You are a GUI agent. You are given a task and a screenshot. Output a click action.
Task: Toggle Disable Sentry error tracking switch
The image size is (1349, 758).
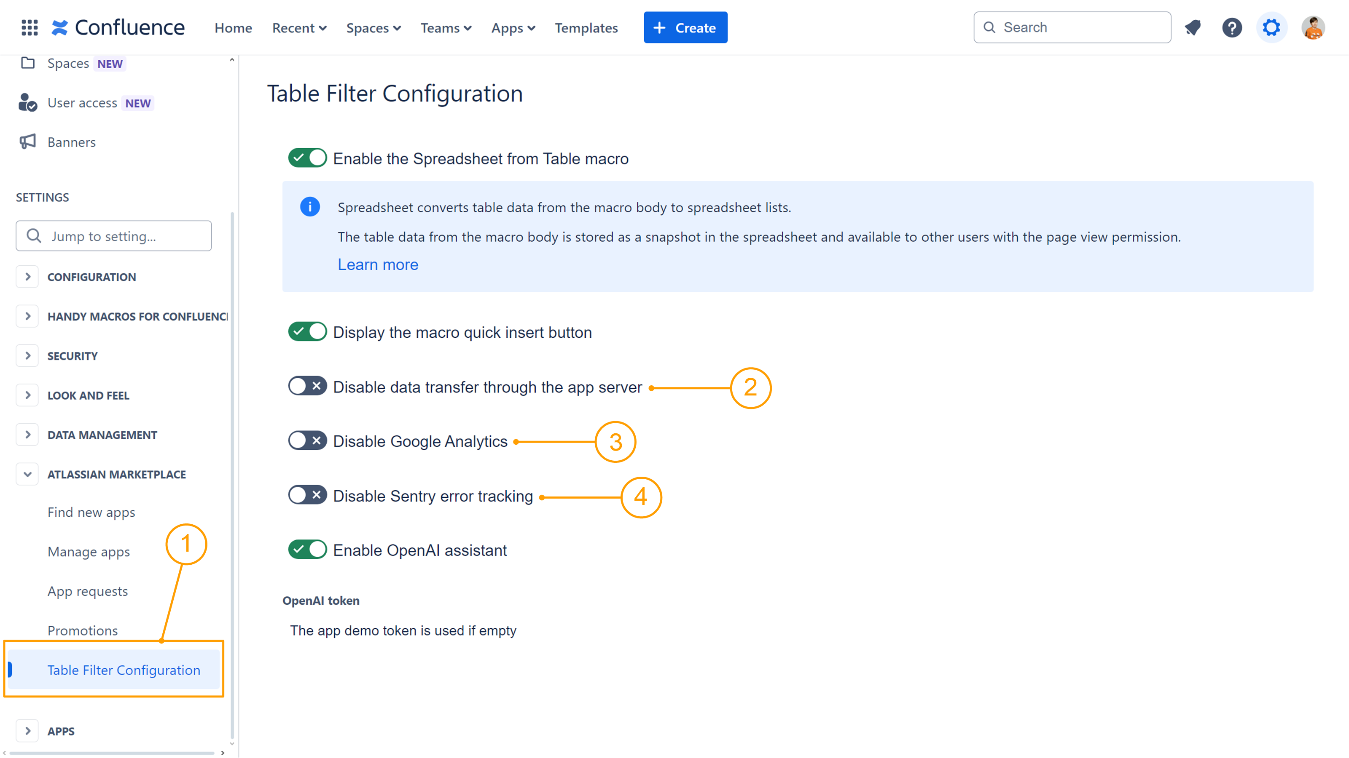tap(307, 495)
